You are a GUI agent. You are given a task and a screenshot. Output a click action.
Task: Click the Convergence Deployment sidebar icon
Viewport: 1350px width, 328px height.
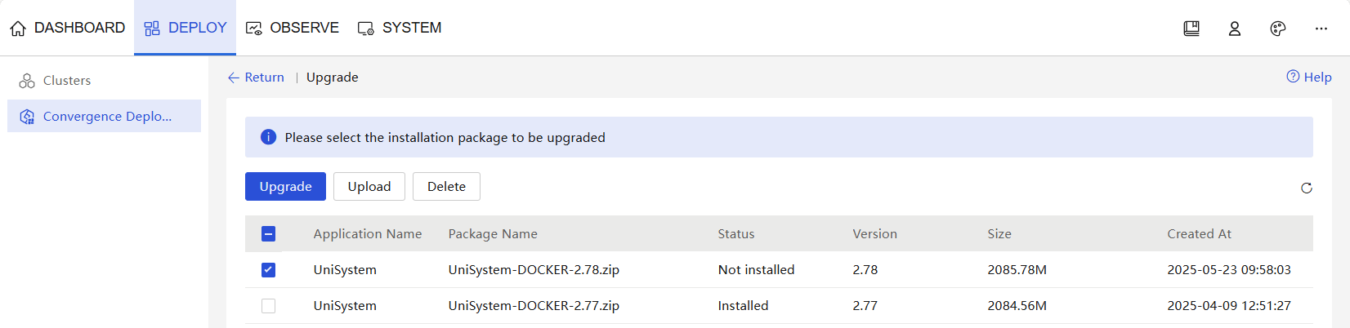(27, 117)
